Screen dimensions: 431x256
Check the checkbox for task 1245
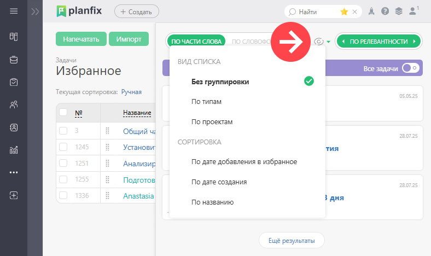point(63,147)
